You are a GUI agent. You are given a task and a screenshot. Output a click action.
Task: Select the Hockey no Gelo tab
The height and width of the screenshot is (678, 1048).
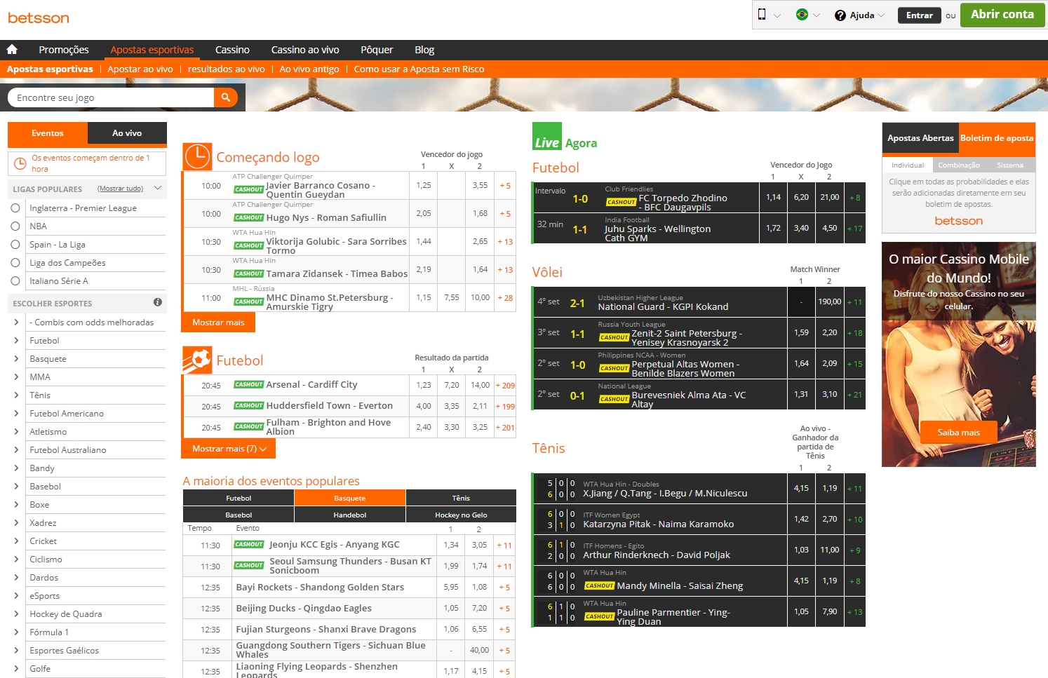[461, 515]
